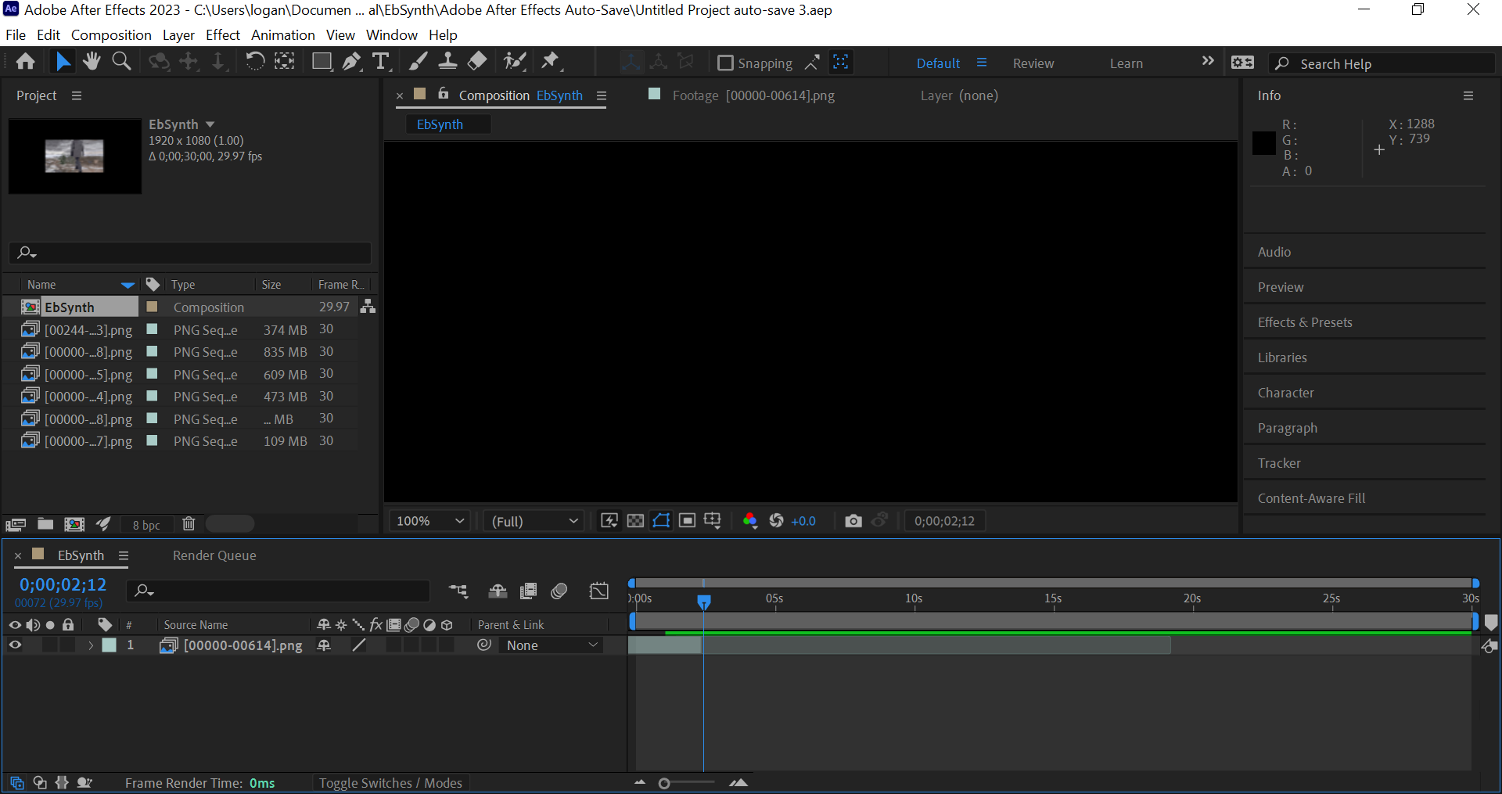Viewport: 1502px width, 794px height.
Task: Open project flowchart view icon
Action: (368, 307)
